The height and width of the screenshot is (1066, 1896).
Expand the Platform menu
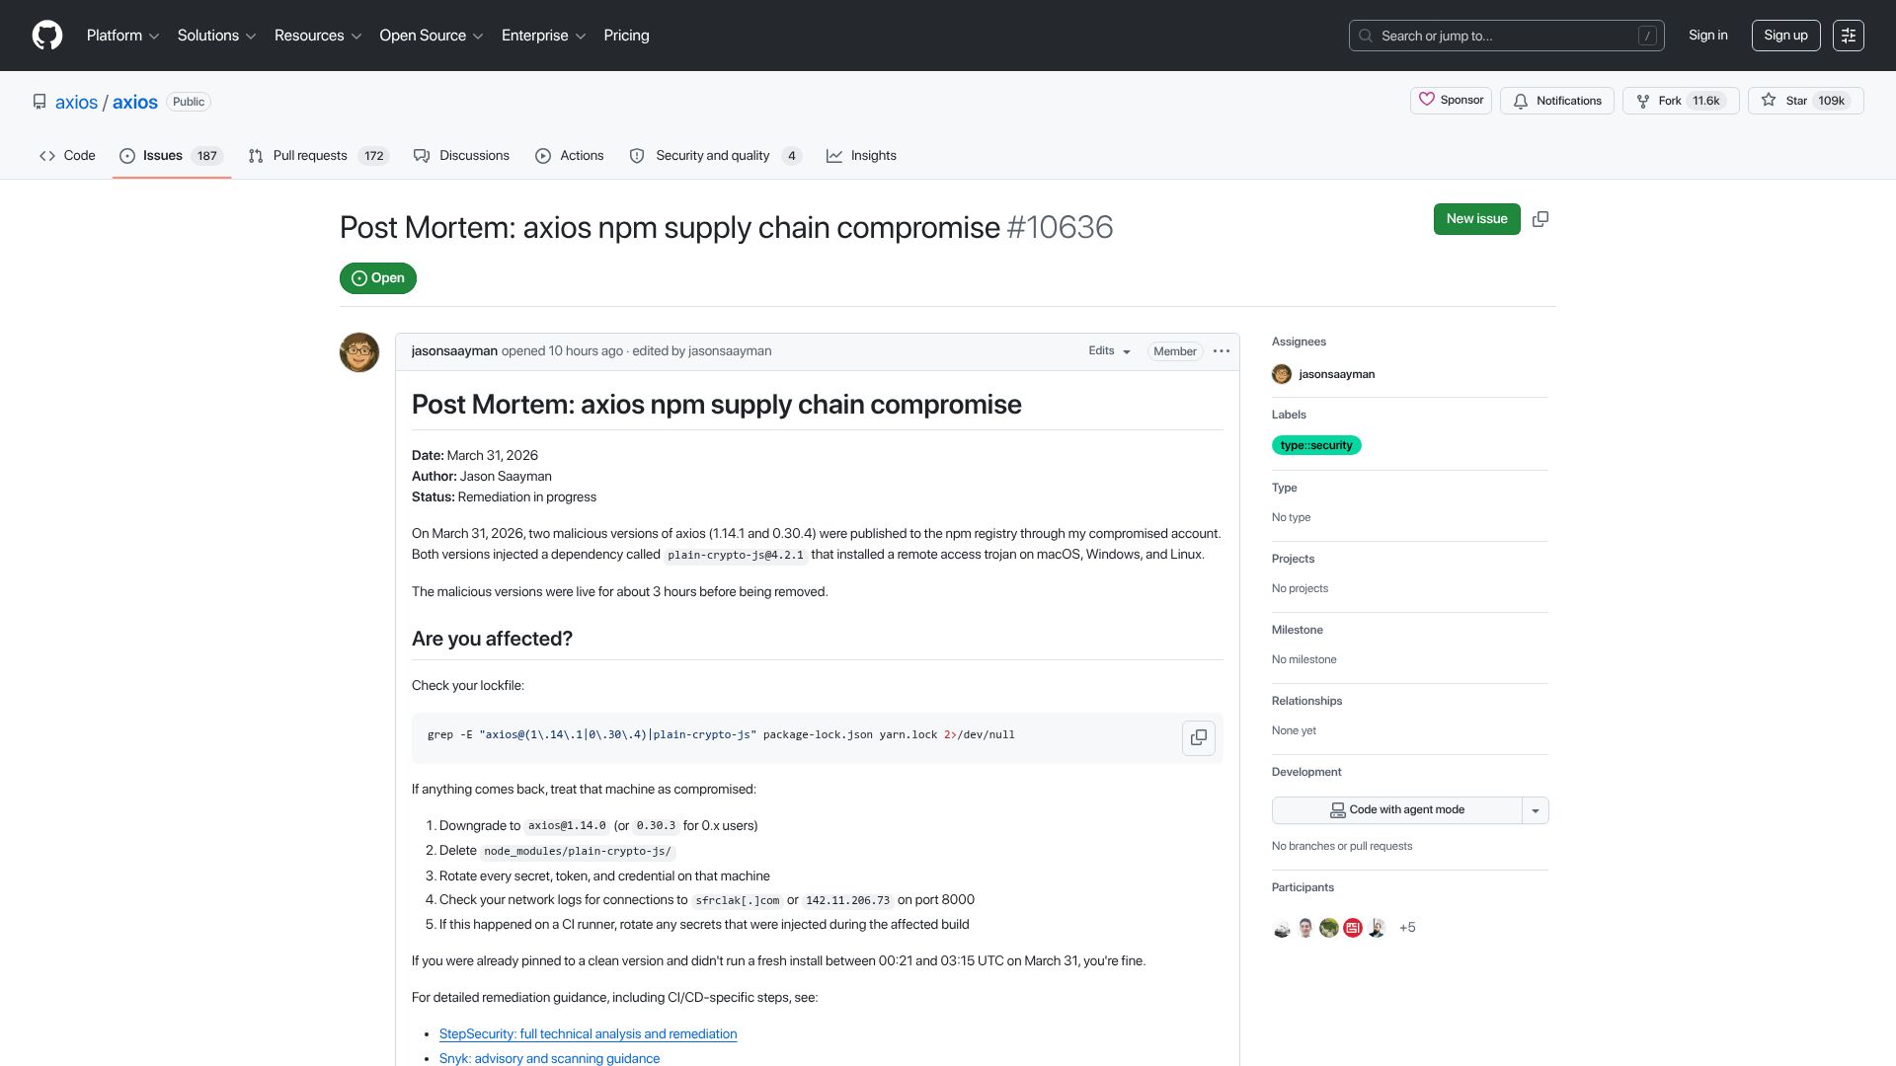(x=122, y=36)
